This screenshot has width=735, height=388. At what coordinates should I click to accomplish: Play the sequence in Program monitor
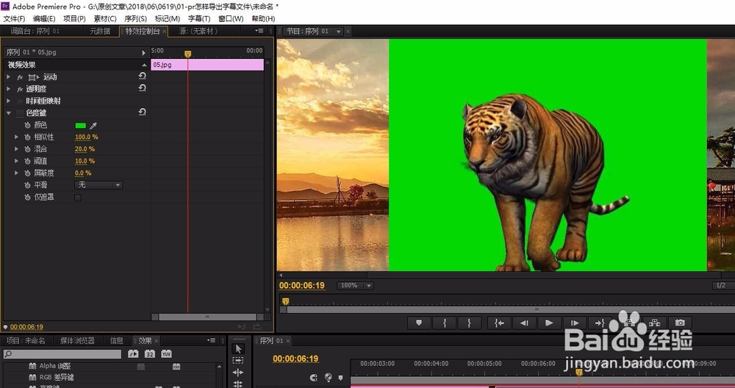point(549,323)
